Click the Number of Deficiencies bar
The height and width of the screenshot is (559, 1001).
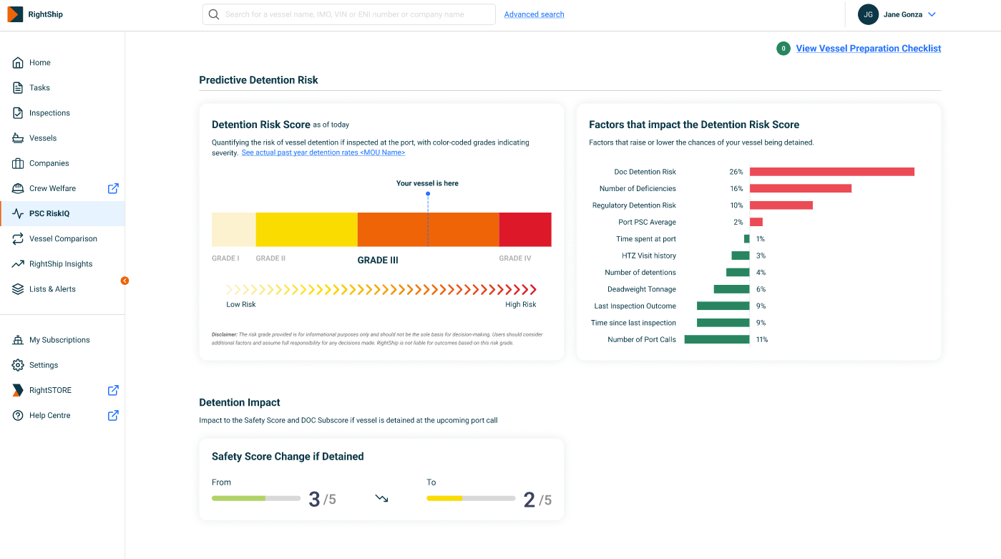[801, 188]
